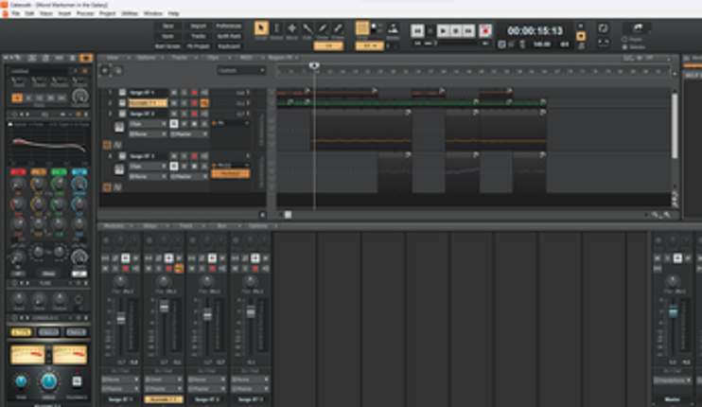Image resolution: width=702 pixels, height=407 pixels.
Task: Disable input echo on track 2
Action: click(x=204, y=103)
